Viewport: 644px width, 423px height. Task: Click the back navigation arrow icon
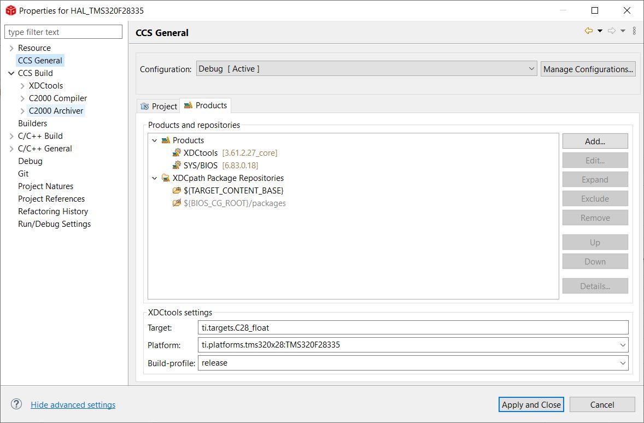[x=588, y=31]
